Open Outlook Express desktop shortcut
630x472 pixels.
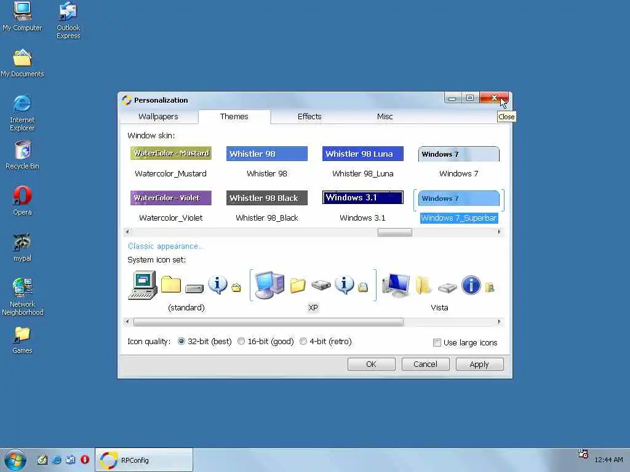coord(68,20)
